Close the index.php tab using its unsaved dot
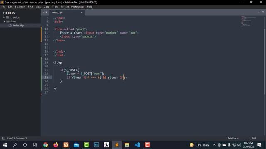The width and height of the screenshot is (266, 149). coord(81,12)
